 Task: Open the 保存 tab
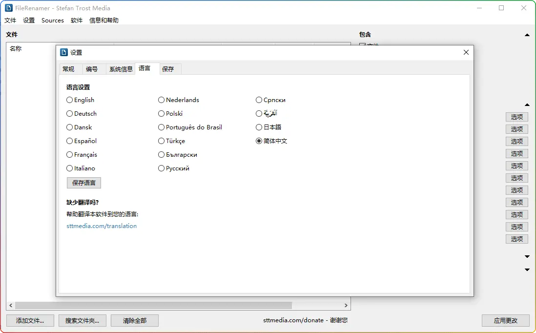[x=168, y=69]
